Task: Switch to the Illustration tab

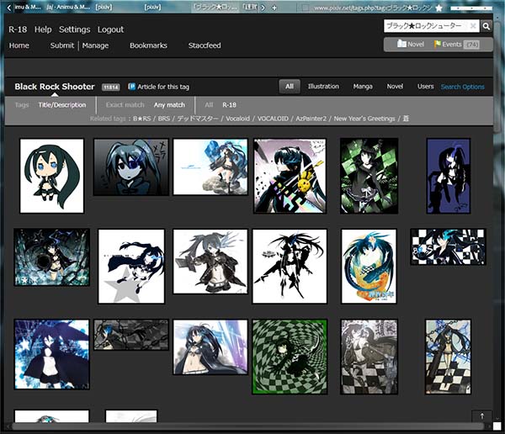Action: pos(323,87)
